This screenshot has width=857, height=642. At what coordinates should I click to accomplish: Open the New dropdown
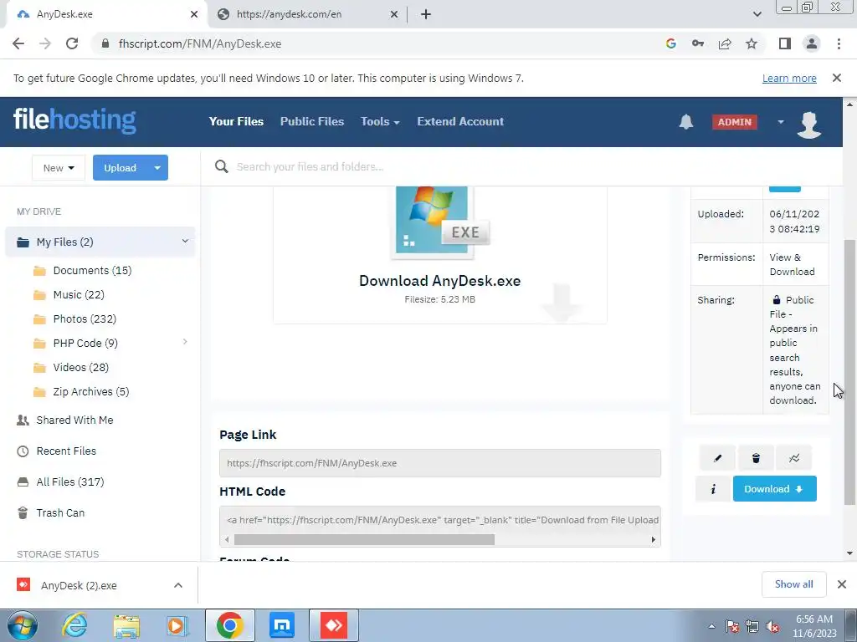click(59, 167)
